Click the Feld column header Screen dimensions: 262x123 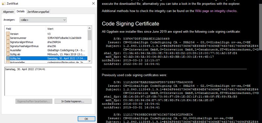pyautogui.click(x=9, y=29)
